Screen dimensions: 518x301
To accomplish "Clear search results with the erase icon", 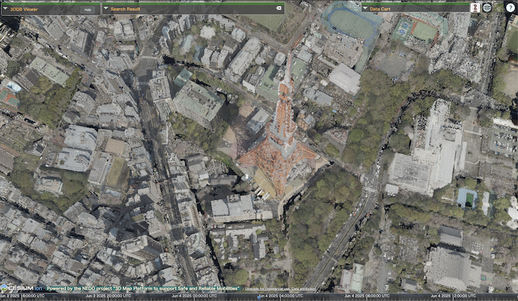I will tap(279, 8).
